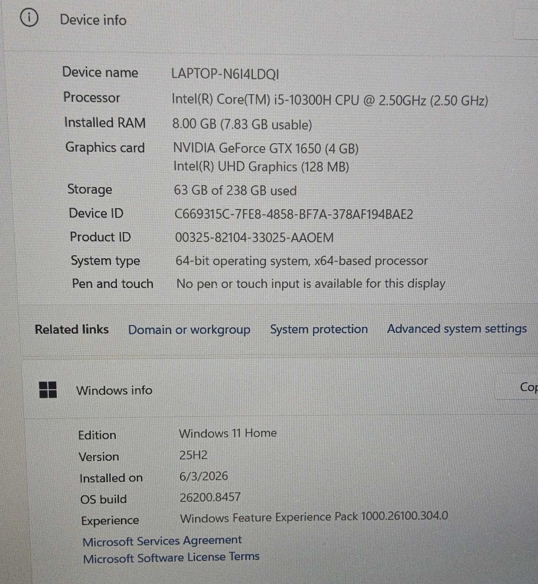Select the installed on date 6/3/2026
538x584 pixels.
pyautogui.click(x=204, y=476)
